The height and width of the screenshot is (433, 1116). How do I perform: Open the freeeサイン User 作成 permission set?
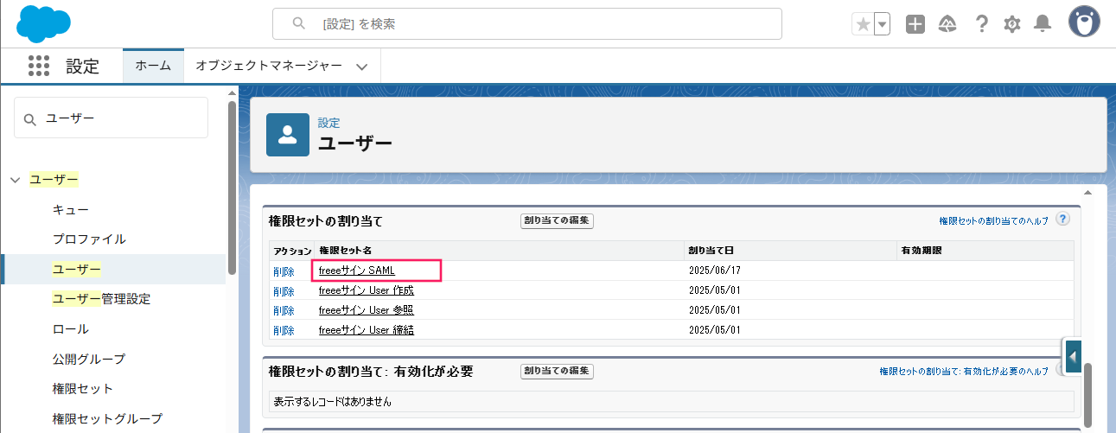point(367,290)
